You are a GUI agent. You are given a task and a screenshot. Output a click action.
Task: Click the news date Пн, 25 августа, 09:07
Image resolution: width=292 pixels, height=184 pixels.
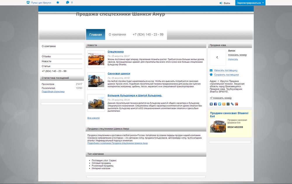[119, 56]
